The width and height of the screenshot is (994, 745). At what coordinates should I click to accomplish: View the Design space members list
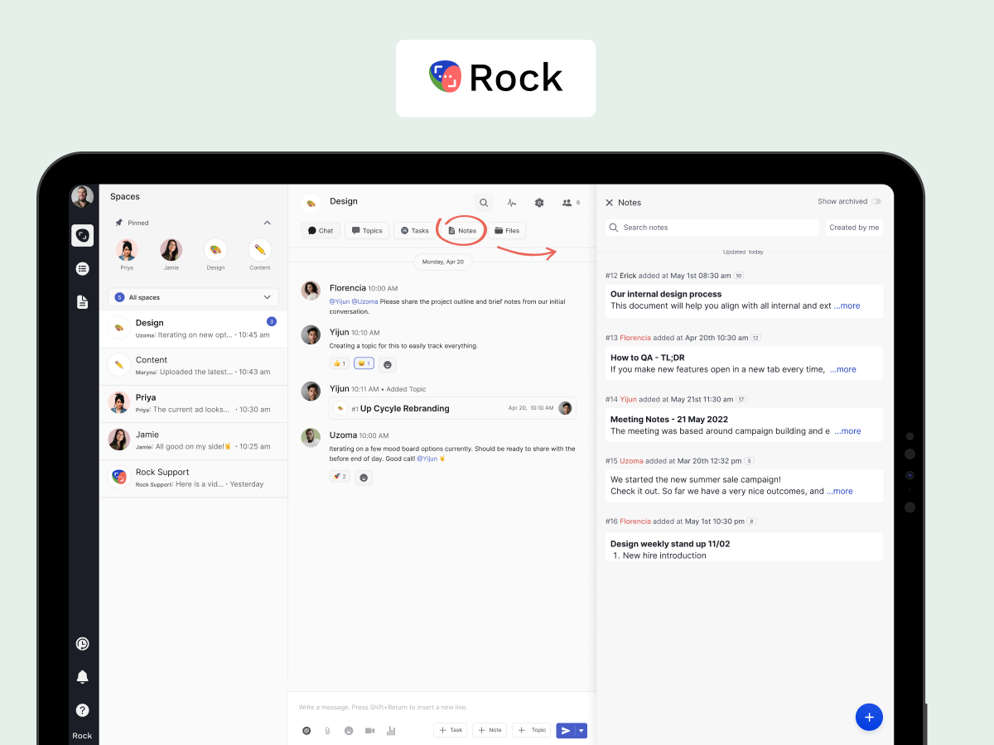tap(568, 202)
